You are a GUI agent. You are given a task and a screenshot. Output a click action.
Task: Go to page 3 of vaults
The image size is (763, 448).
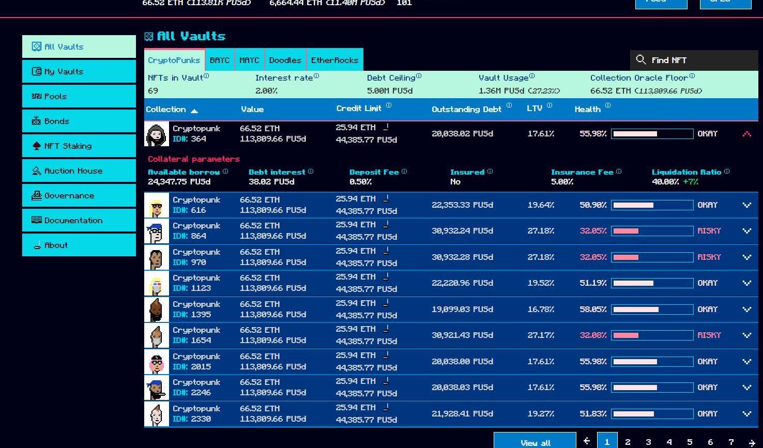coord(648,442)
